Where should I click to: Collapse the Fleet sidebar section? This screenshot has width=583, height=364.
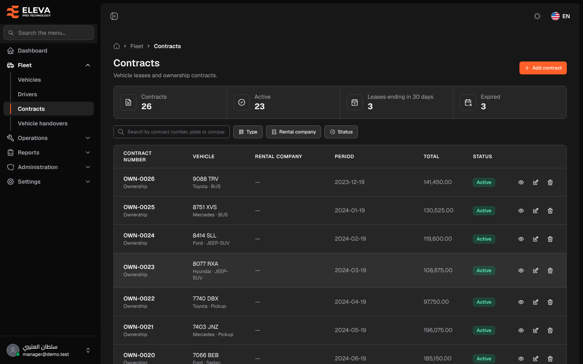click(49, 65)
